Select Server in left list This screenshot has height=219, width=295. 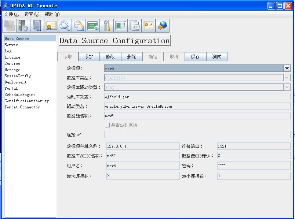click(x=30, y=45)
